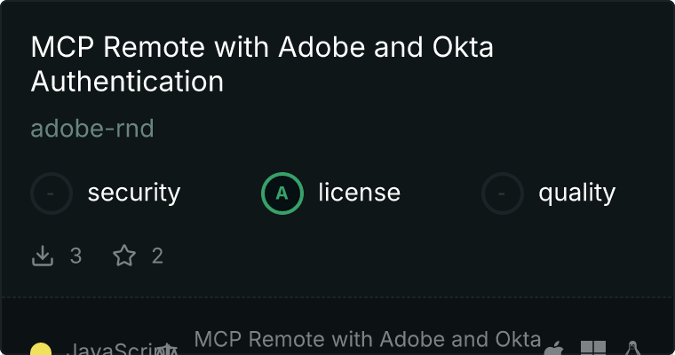Image resolution: width=675 pixels, height=355 pixels.
Task: Click the security grade dash badge
Action: coord(52,193)
